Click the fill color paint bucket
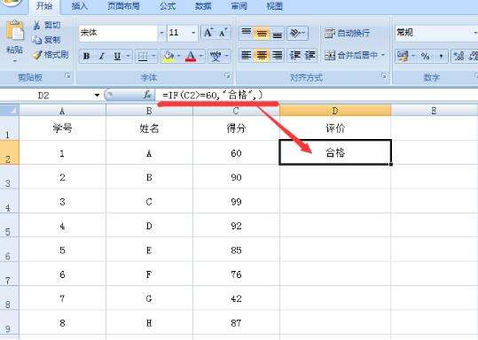The width and height of the screenshot is (478, 340). [x=168, y=57]
